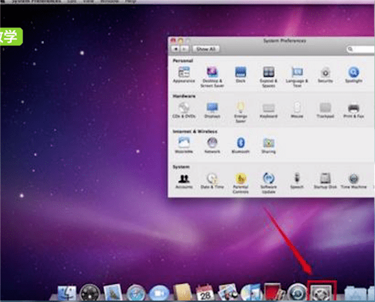Click the Show All button
375x302 pixels.
pos(206,49)
